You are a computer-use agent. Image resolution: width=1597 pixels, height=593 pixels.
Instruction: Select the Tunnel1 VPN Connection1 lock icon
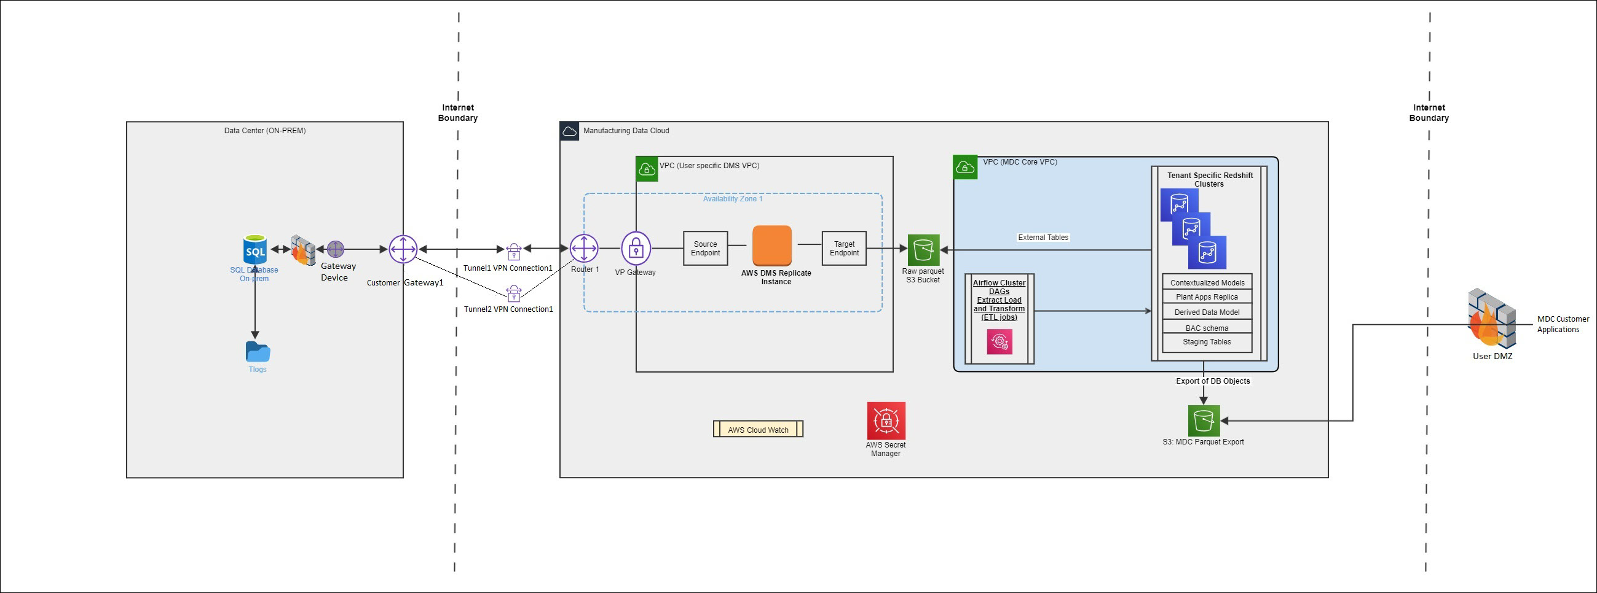coord(514,251)
